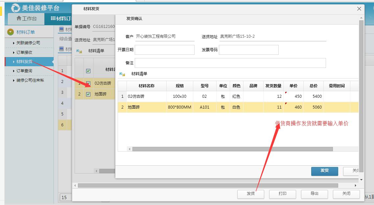Click the 美佳装修平台 logo icon
Viewport: 374px width, 205px height.
click(x=15, y=8)
